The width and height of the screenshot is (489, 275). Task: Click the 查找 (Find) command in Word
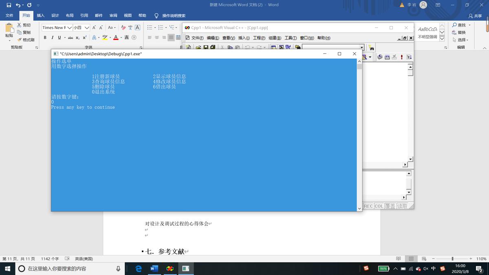point(461,24)
